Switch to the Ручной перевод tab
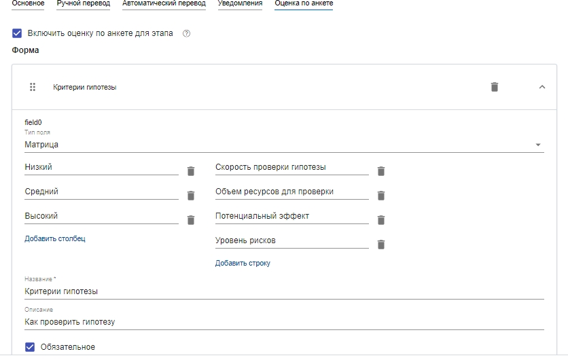The width and height of the screenshot is (568, 360). point(84,3)
